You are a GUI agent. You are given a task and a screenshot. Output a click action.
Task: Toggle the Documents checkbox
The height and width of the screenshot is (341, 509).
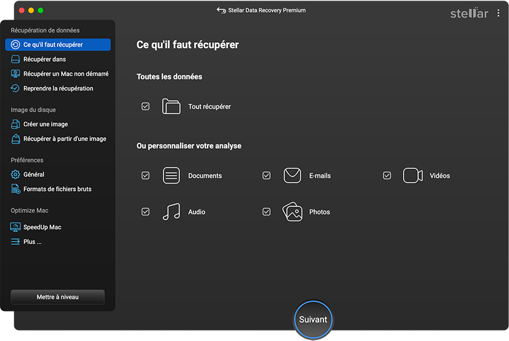[145, 176]
